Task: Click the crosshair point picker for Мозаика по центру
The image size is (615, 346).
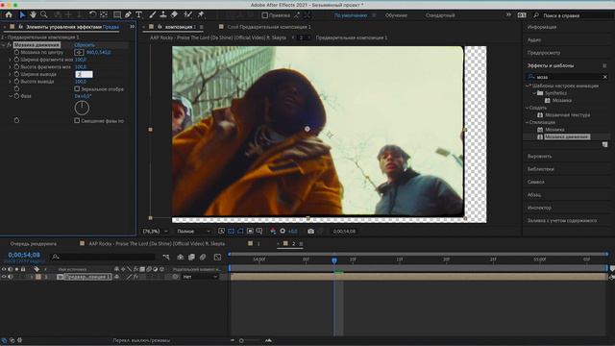Action: (79, 52)
